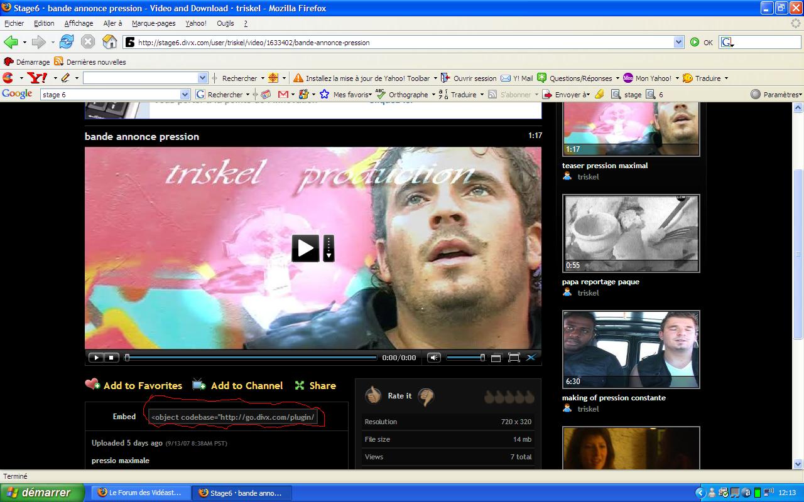804x502 pixels.
Task: Open the video overlay options dropdown arrow
Action: pyautogui.click(x=329, y=248)
